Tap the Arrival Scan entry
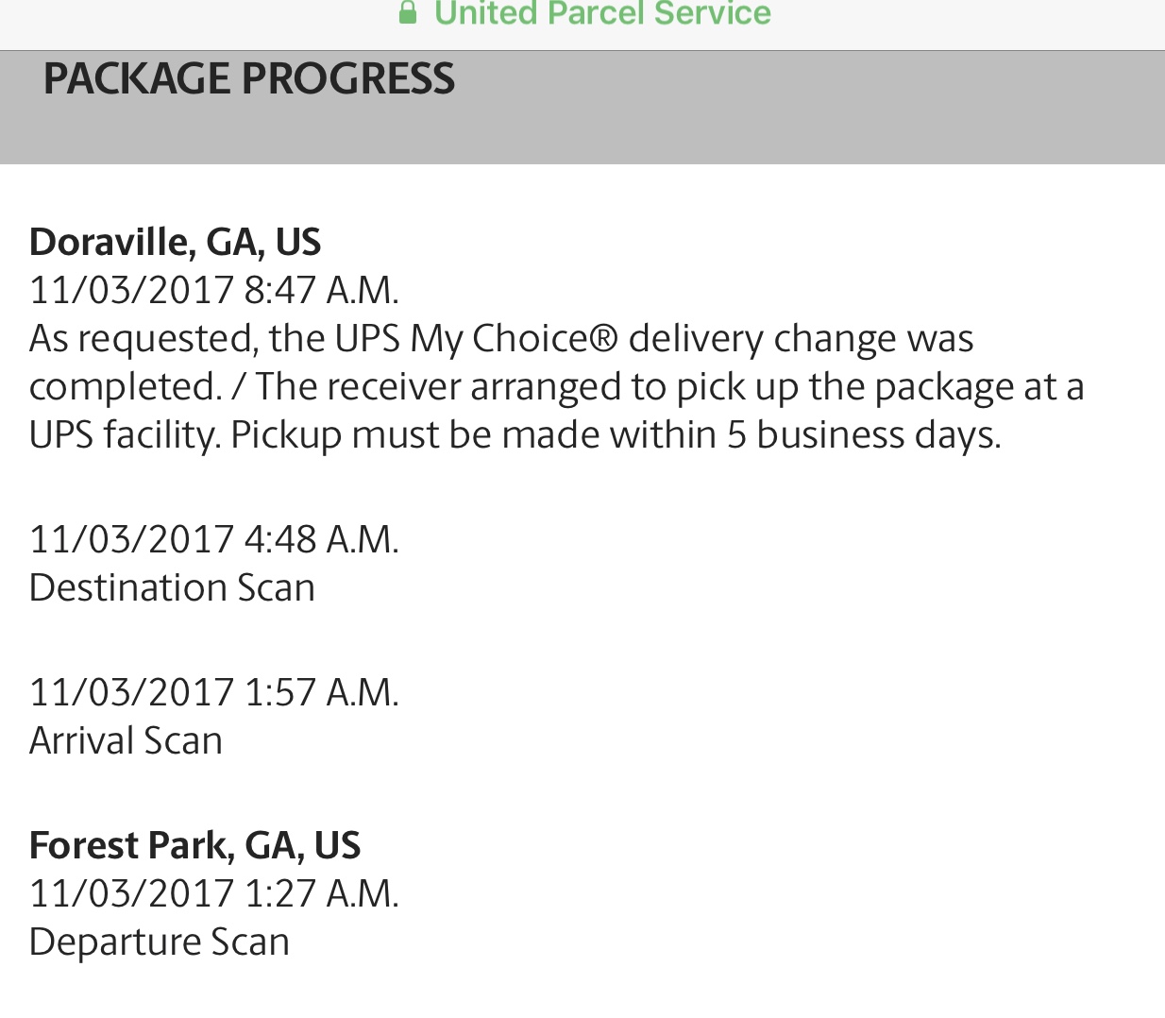1165x1018 pixels. point(126,740)
